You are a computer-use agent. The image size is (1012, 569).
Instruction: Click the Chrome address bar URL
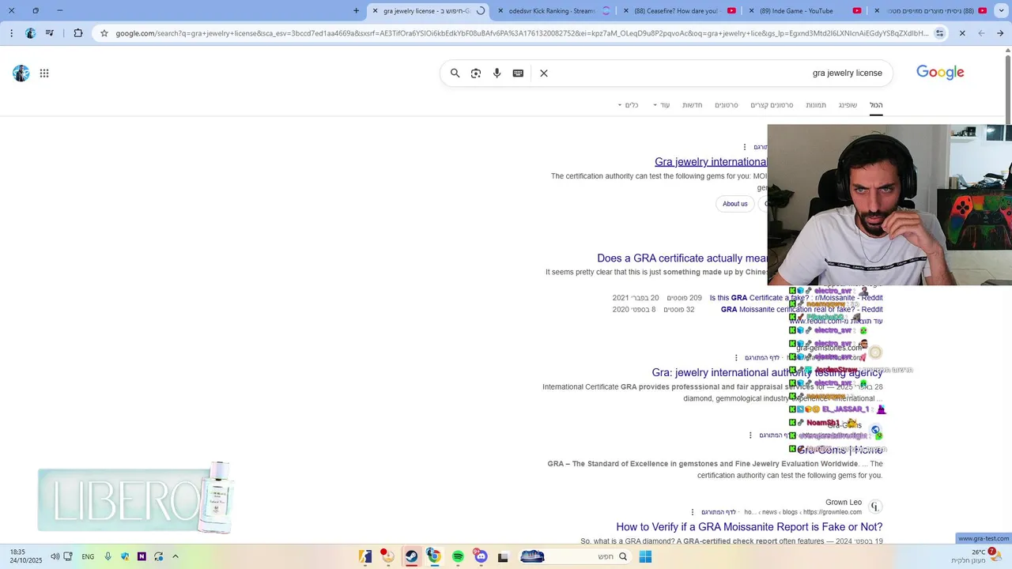(522, 33)
